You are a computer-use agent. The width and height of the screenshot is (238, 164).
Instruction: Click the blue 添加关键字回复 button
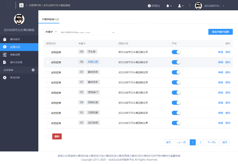tap(220, 32)
